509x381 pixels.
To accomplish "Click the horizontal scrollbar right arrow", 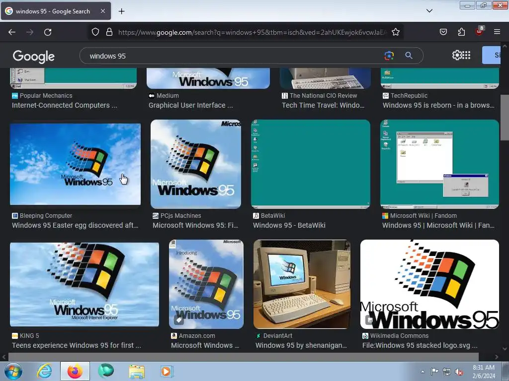I will [x=497, y=357].
